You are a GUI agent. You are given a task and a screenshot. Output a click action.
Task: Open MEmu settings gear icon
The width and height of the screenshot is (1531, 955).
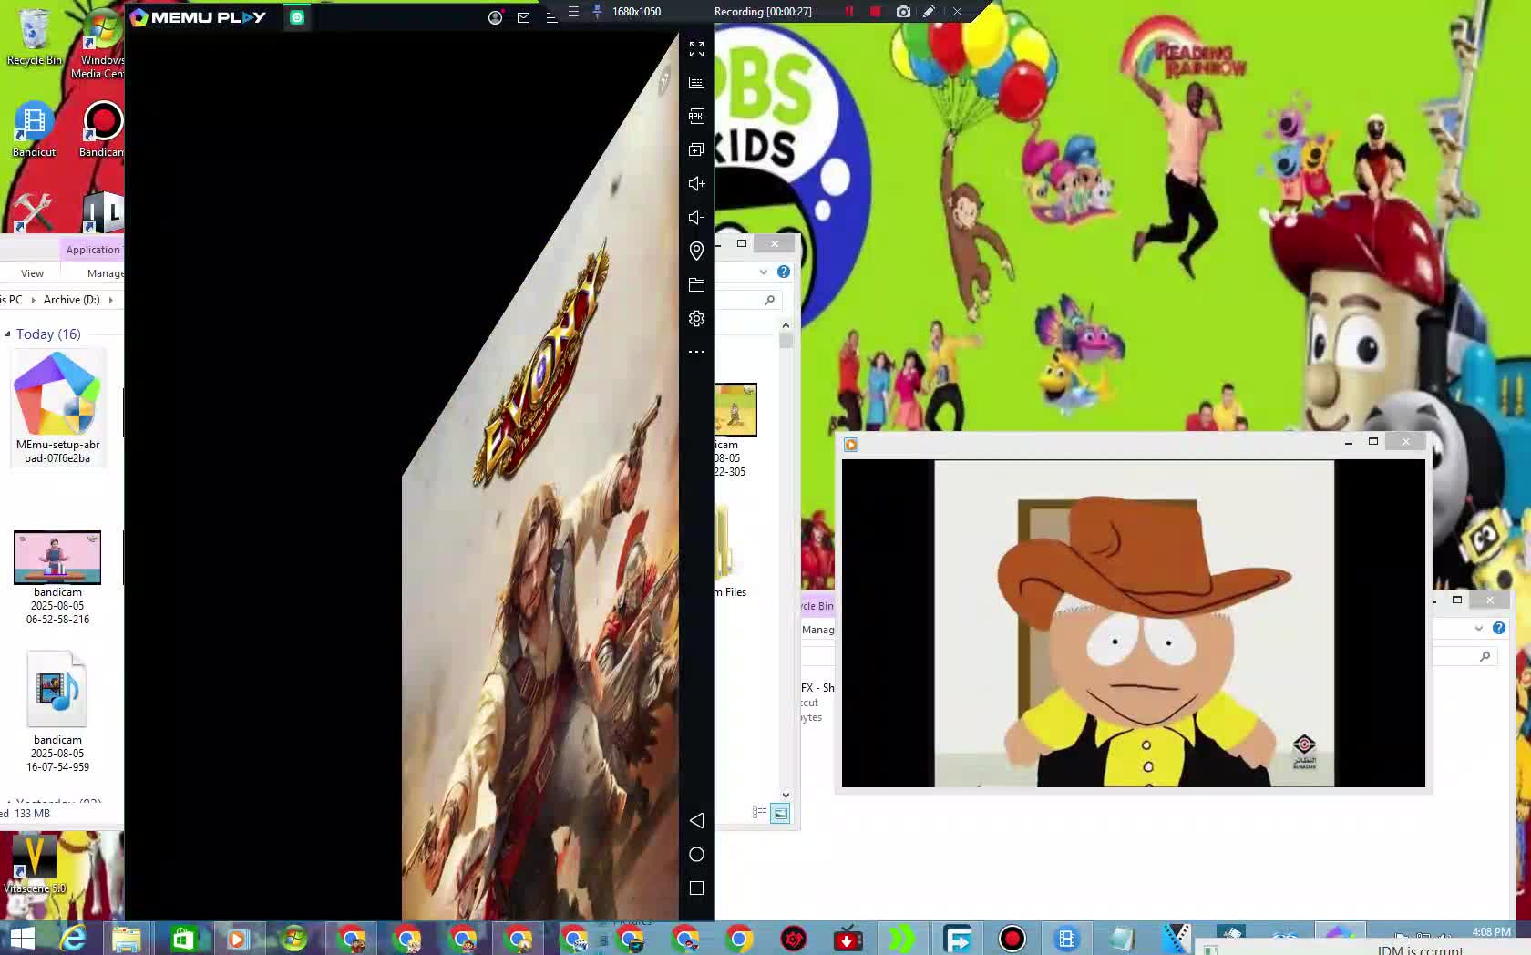pyautogui.click(x=696, y=318)
